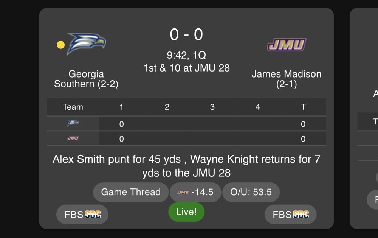The width and height of the screenshot is (378, 238).
Task: Open James Madison (2-1) team name
Action: point(287,79)
